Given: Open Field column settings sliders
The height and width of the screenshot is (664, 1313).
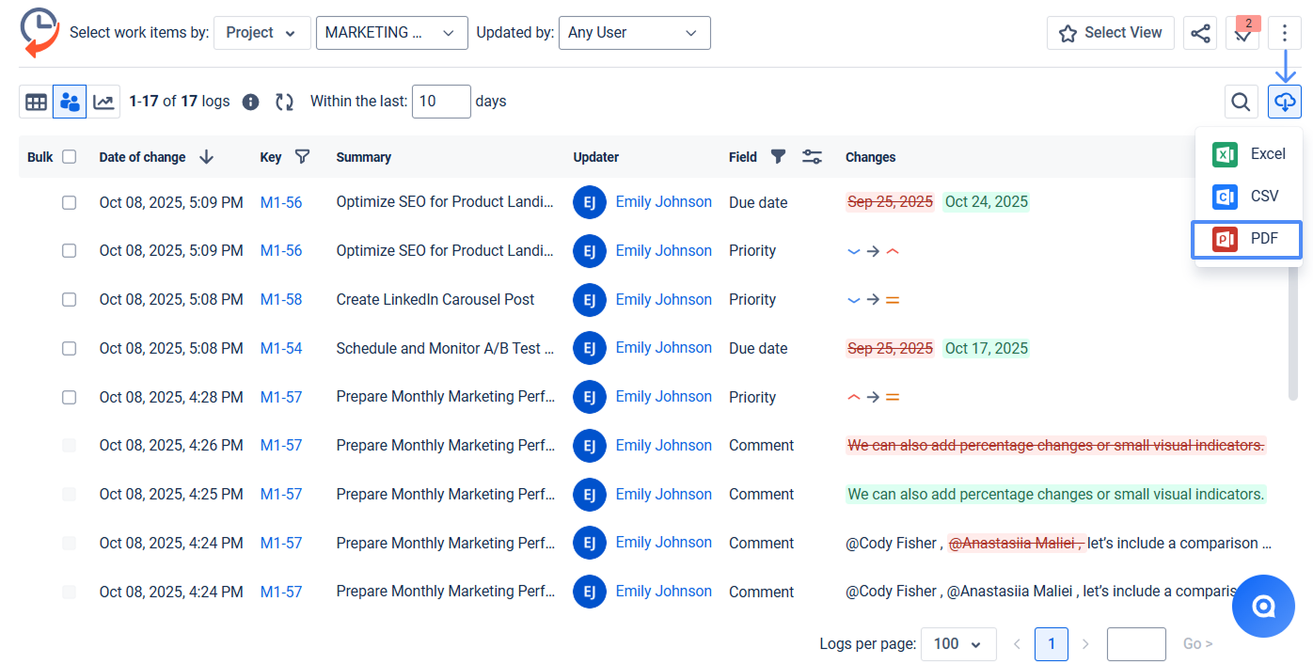Looking at the screenshot, I should [812, 157].
